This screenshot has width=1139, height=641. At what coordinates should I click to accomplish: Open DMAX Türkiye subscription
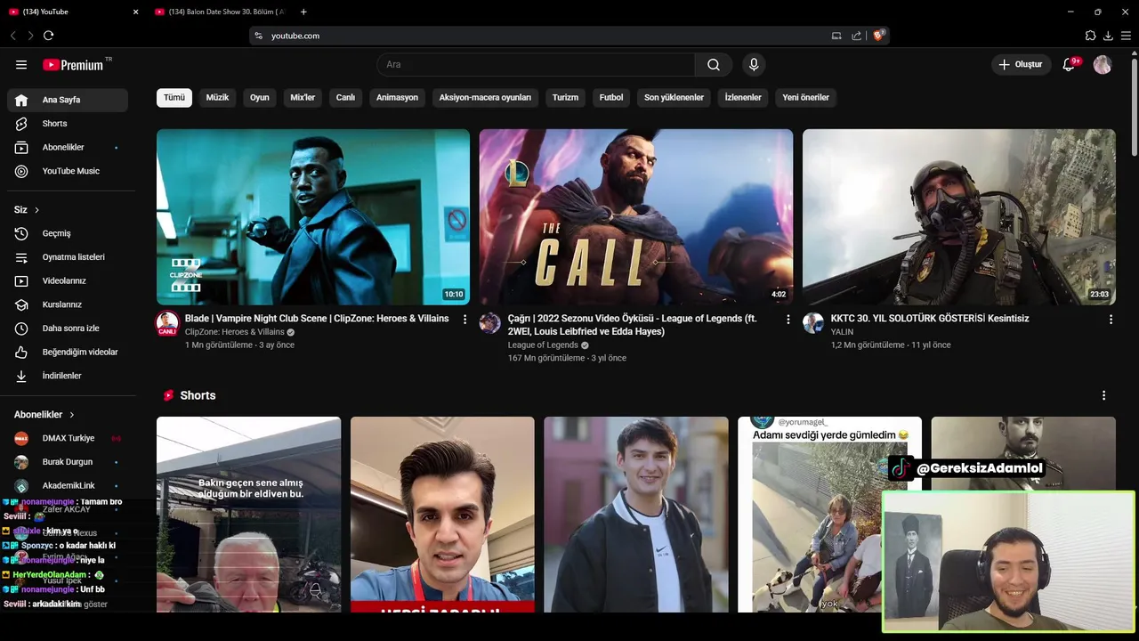click(68, 438)
